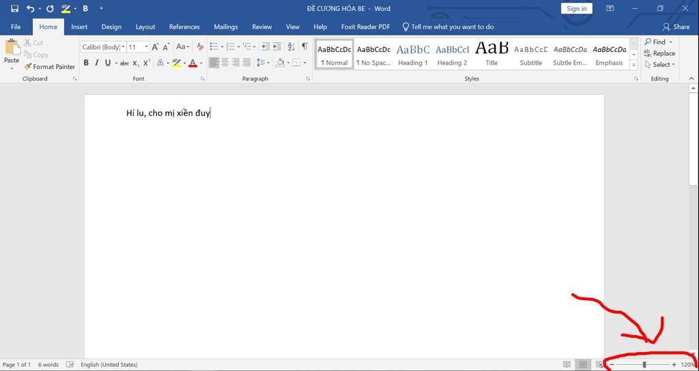Click English (United States) language indicator
699x371 pixels.
pyautogui.click(x=109, y=365)
